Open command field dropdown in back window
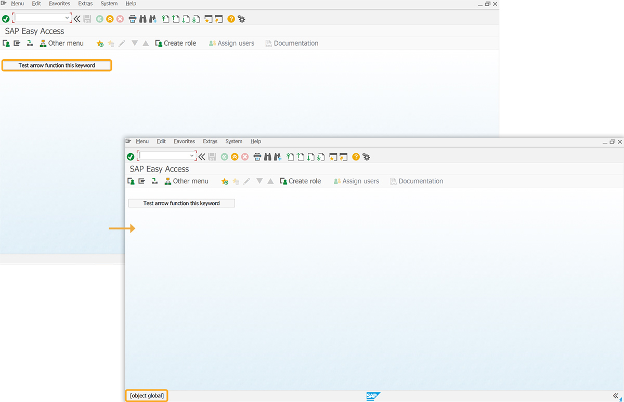The height and width of the screenshot is (402, 624). (x=67, y=18)
